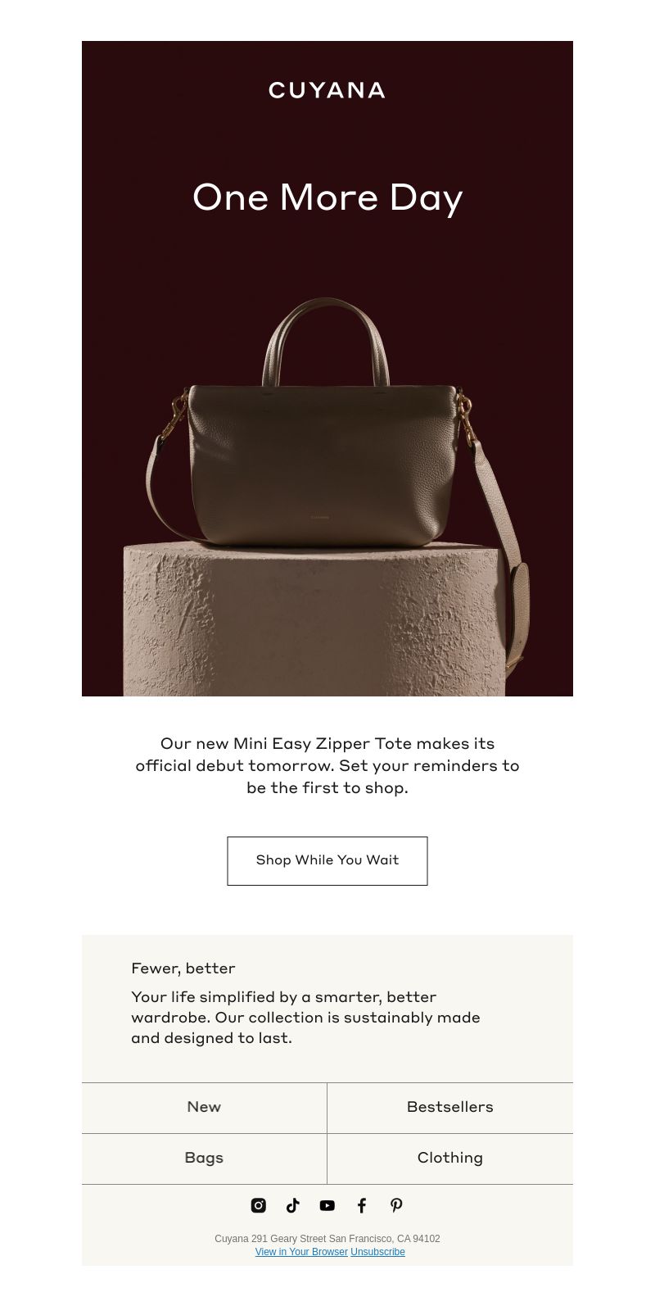Click the Fewer, better heading
Screen dimensions: 655x1297
click(x=183, y=968)
